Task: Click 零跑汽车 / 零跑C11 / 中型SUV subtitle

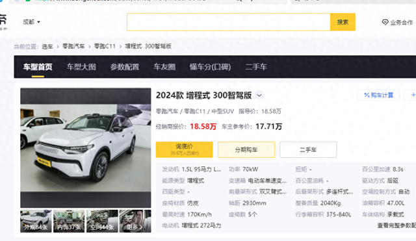Action: point(195,111)
